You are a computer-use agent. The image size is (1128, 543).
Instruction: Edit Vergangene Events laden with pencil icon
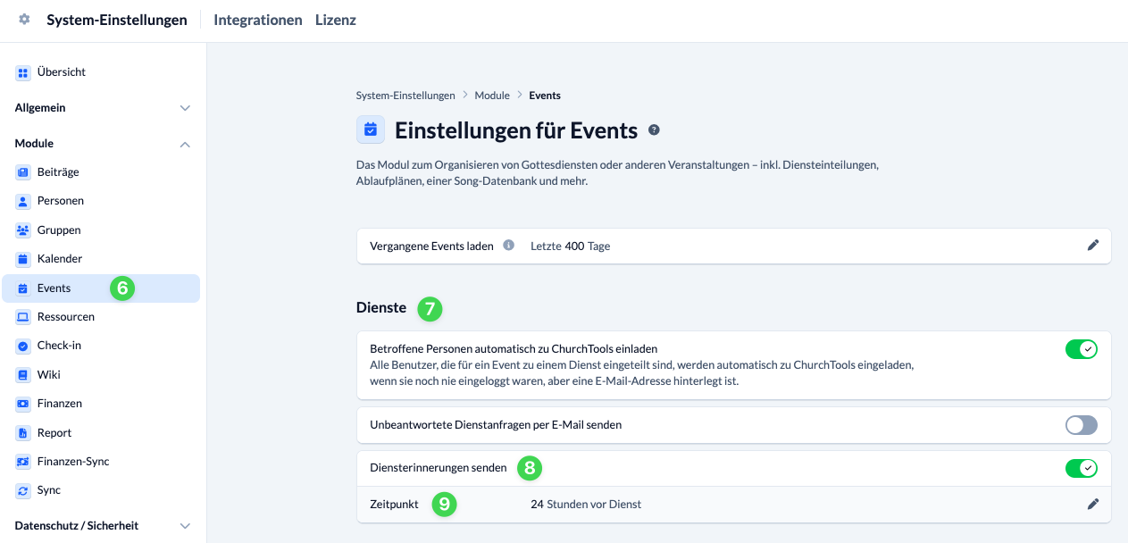pyautogui.click(x=1093, y=246)
